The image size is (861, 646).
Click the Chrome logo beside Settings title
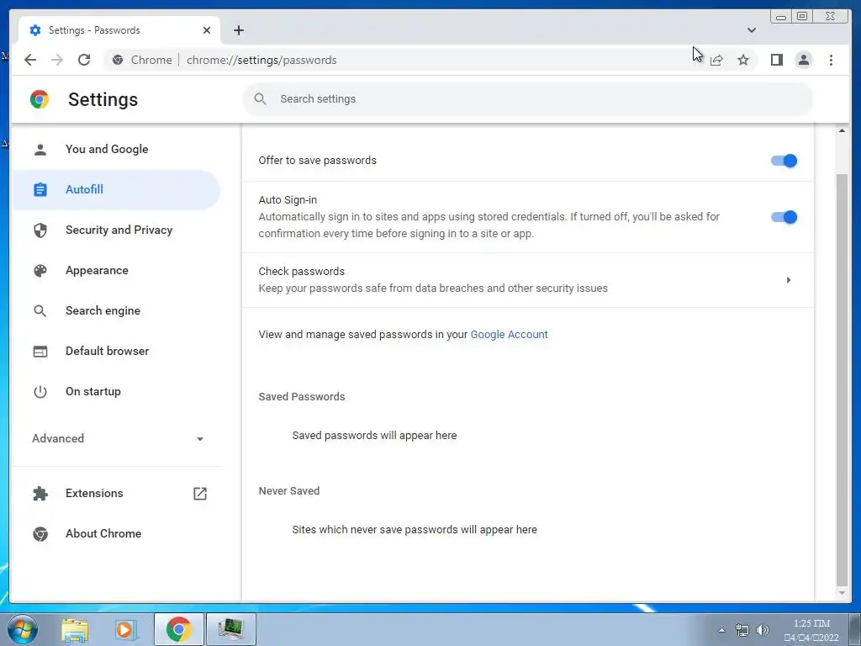[x=40, y=99]
